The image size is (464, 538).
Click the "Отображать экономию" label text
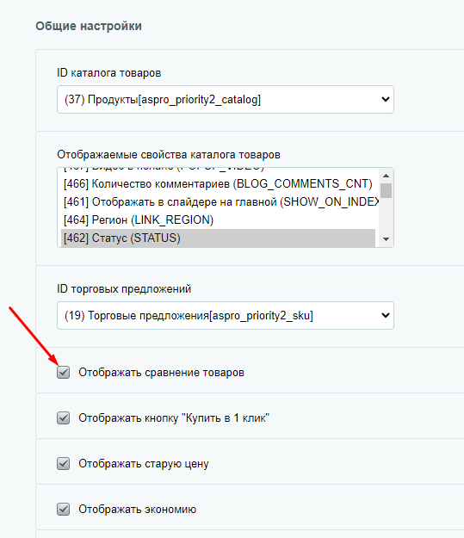pos(137,510)
